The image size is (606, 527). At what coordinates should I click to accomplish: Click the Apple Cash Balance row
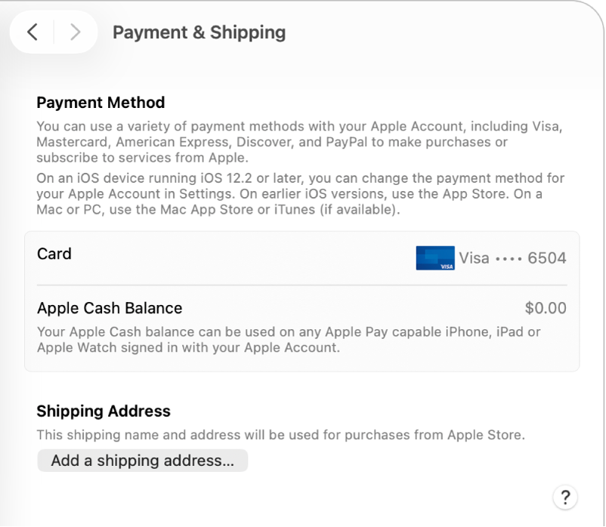pyautogui.click(x=302, y=308)
